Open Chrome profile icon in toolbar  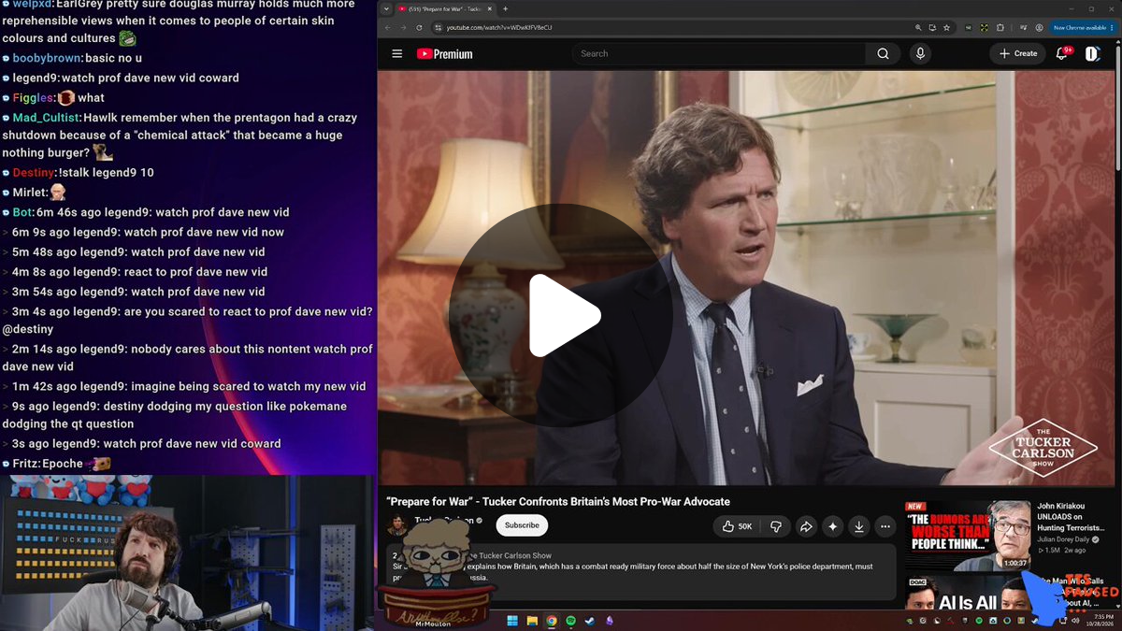tap(1039, 28)
